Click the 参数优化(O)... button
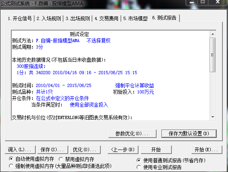 coord(132,134)
